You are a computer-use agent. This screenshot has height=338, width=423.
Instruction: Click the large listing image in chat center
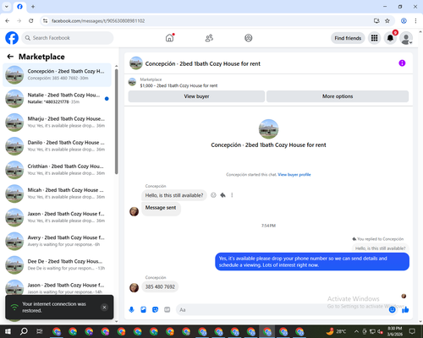point(268,129)
